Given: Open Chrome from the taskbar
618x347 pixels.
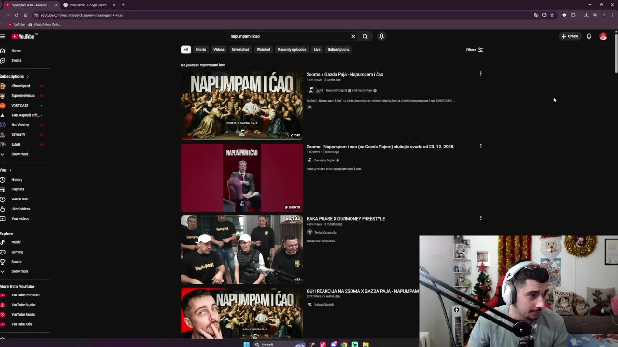Looking at the screenshot, I should 344,344.
